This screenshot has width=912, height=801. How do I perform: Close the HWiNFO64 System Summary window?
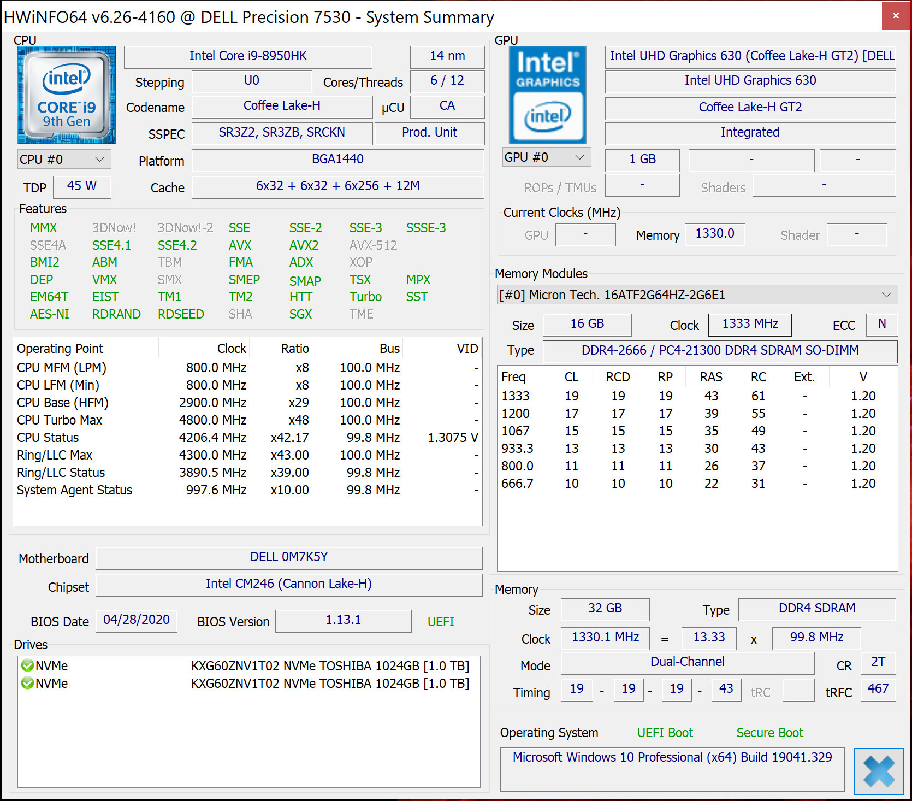(896, 16)
